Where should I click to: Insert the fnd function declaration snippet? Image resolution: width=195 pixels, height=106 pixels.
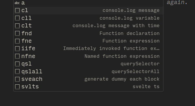pyautogui.click(x=88, y=34)
